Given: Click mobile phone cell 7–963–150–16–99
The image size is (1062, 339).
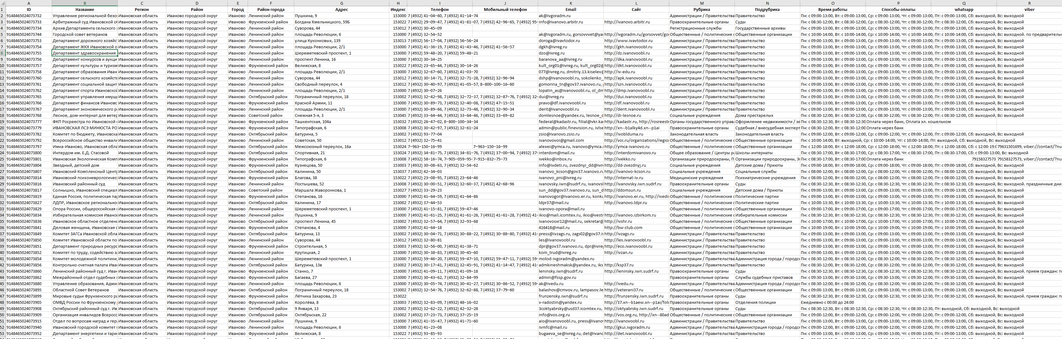Looking at the screenshot, I should [505, 147].
